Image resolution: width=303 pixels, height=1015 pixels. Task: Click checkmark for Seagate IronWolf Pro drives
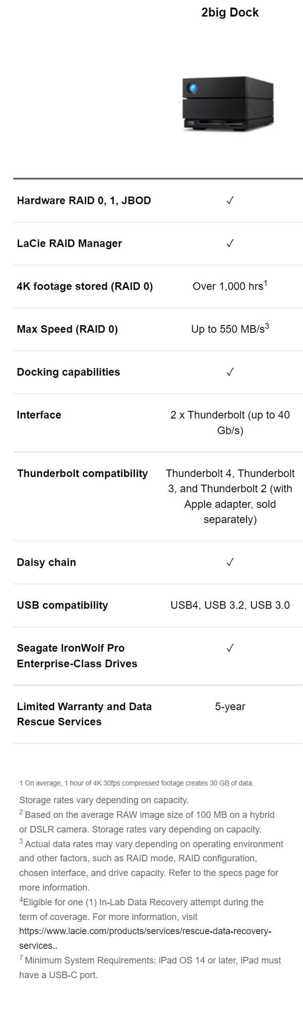(x=230, y=648)
